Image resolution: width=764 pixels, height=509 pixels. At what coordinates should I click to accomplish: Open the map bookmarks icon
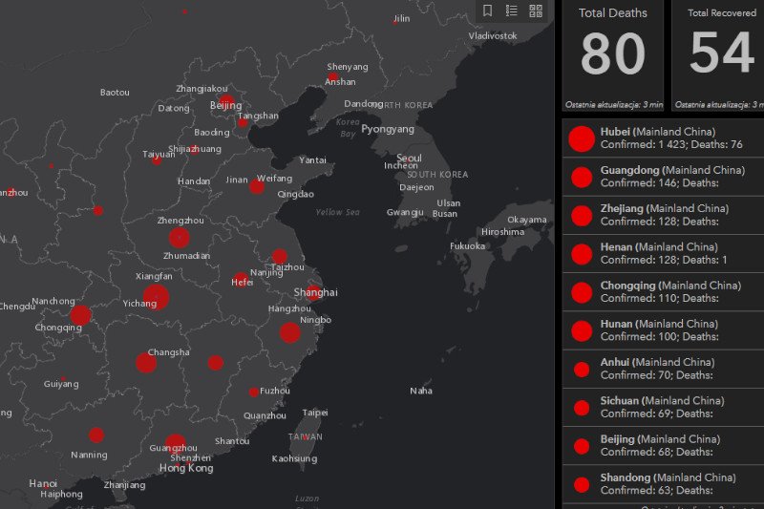point(488,11)
